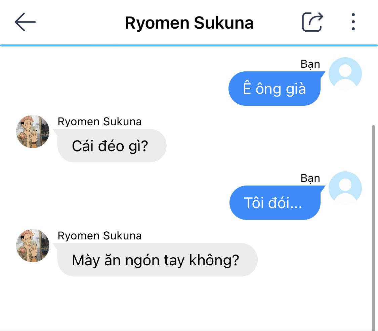This screenshot has height=331, width=378.
Task: Select the "Ê ông già" message bubble
Action: 275,89
